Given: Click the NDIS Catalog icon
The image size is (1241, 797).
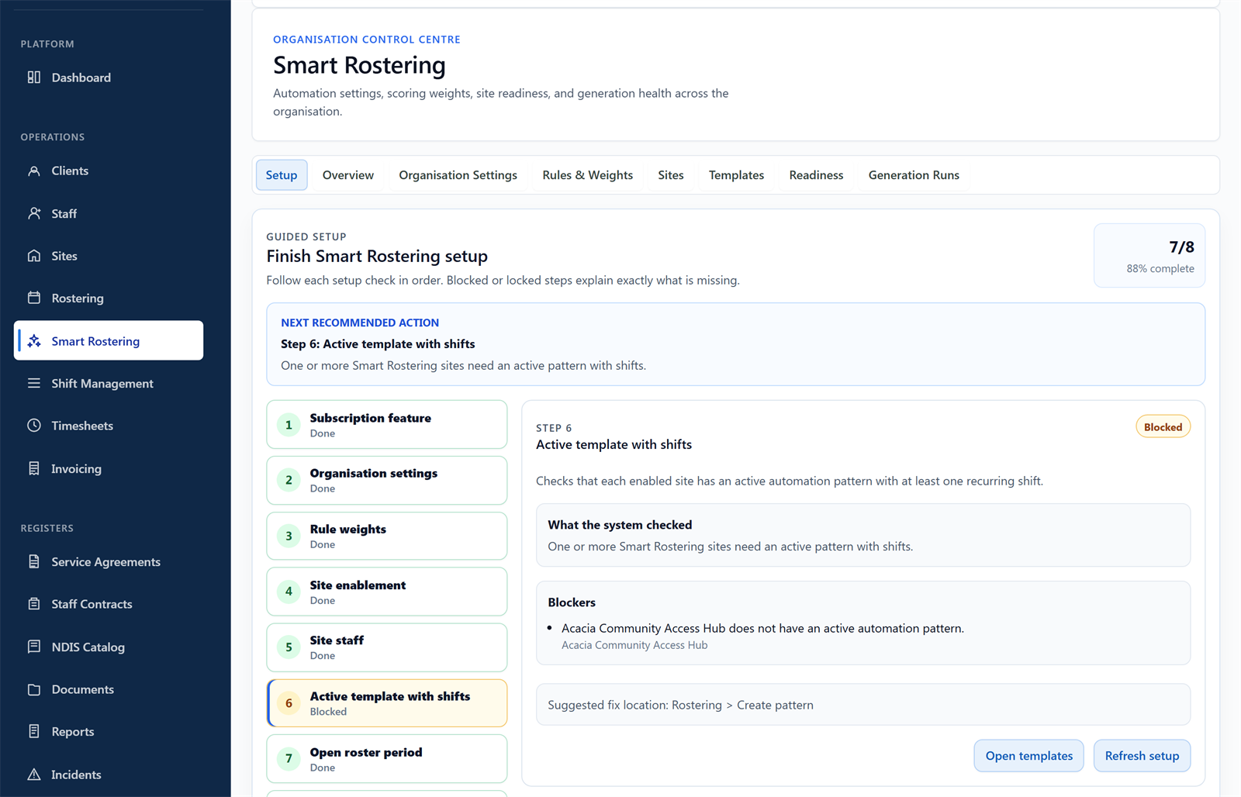Looking at the screenshot, I should coord(34,647).
